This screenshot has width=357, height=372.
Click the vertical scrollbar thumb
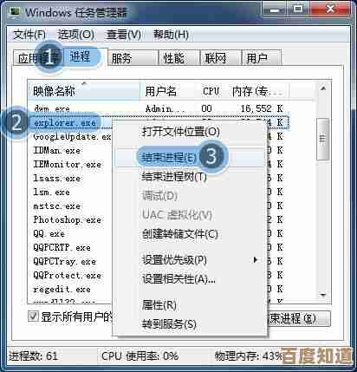pyautogui.click(x=323, y=139)
